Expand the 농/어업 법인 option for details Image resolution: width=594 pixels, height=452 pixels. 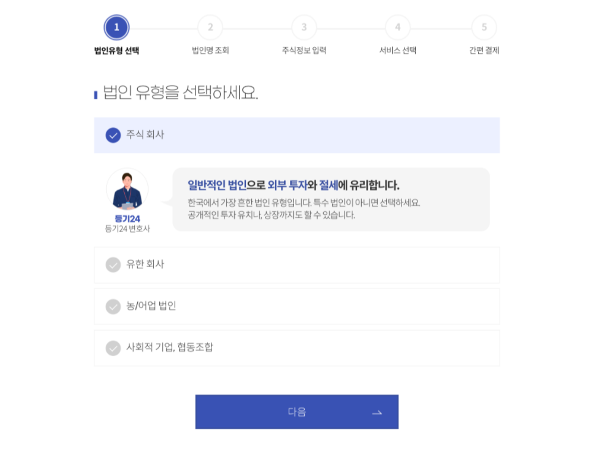(x=297, y=306)
